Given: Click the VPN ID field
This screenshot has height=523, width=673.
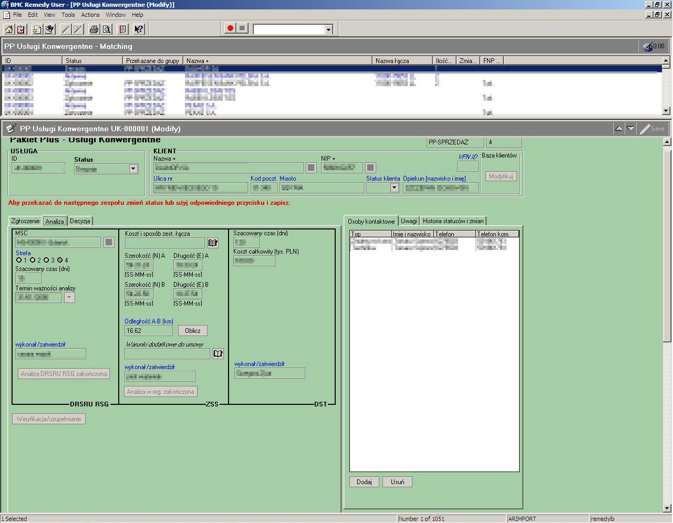Looking at the screenshot, I should pos(468,166).
